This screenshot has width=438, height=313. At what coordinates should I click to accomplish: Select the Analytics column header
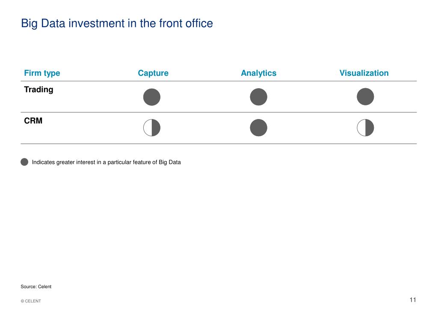(258, 73)
